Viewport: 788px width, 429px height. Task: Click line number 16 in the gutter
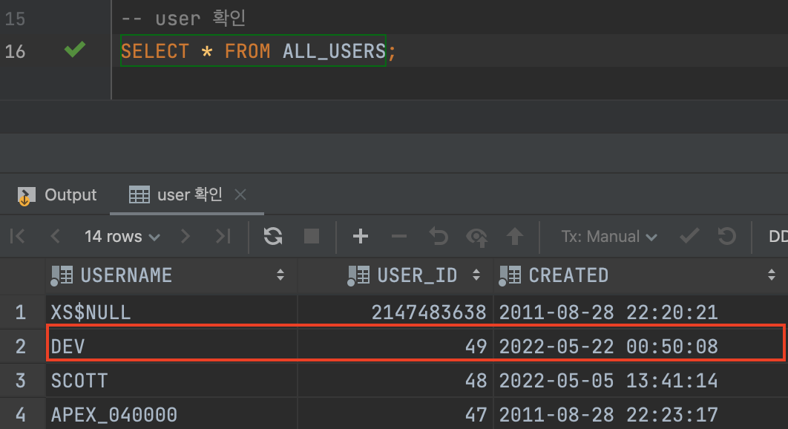click(x=15, y=51)
